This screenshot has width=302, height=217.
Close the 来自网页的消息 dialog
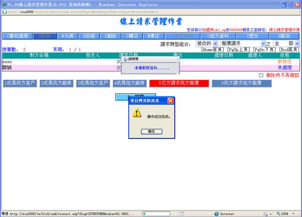click(x=170, y=100)
